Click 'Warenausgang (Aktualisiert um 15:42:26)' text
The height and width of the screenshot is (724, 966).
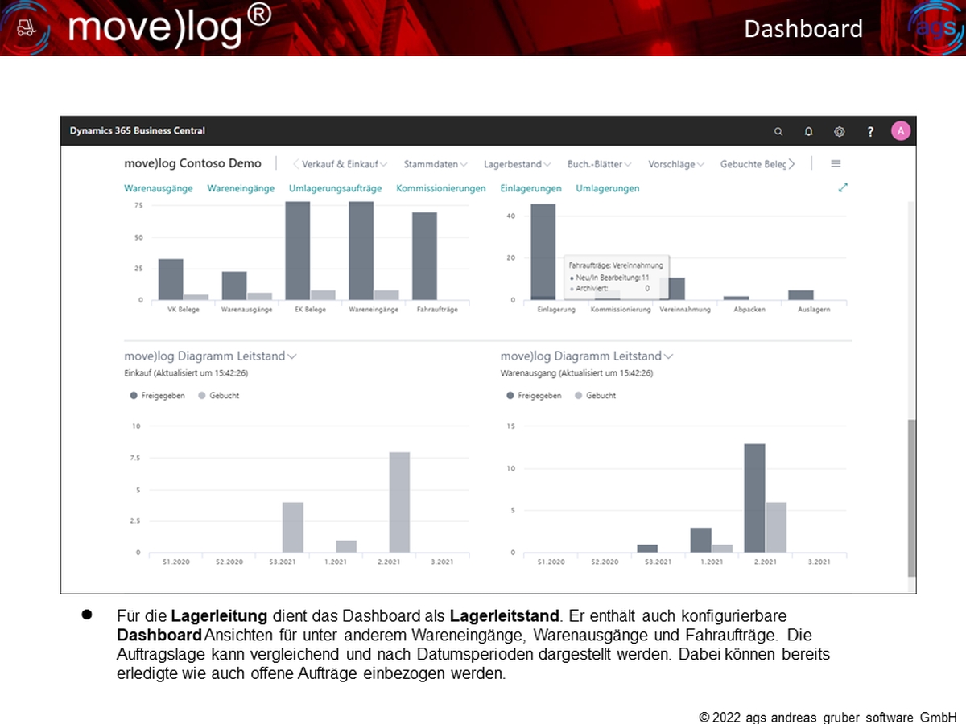point(576,373)
